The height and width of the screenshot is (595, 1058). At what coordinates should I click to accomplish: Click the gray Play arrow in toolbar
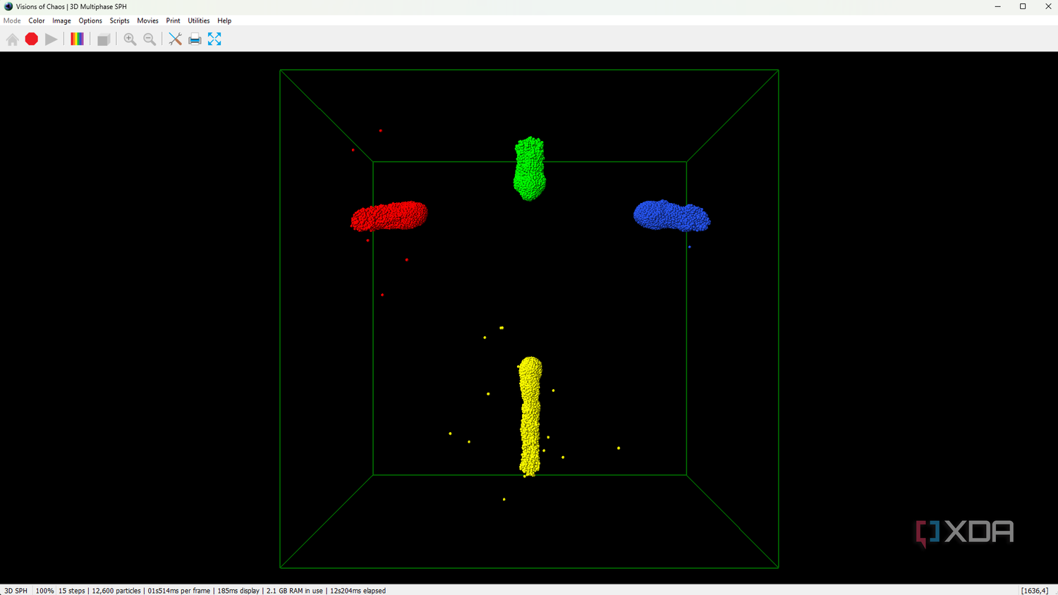(51, 39)
